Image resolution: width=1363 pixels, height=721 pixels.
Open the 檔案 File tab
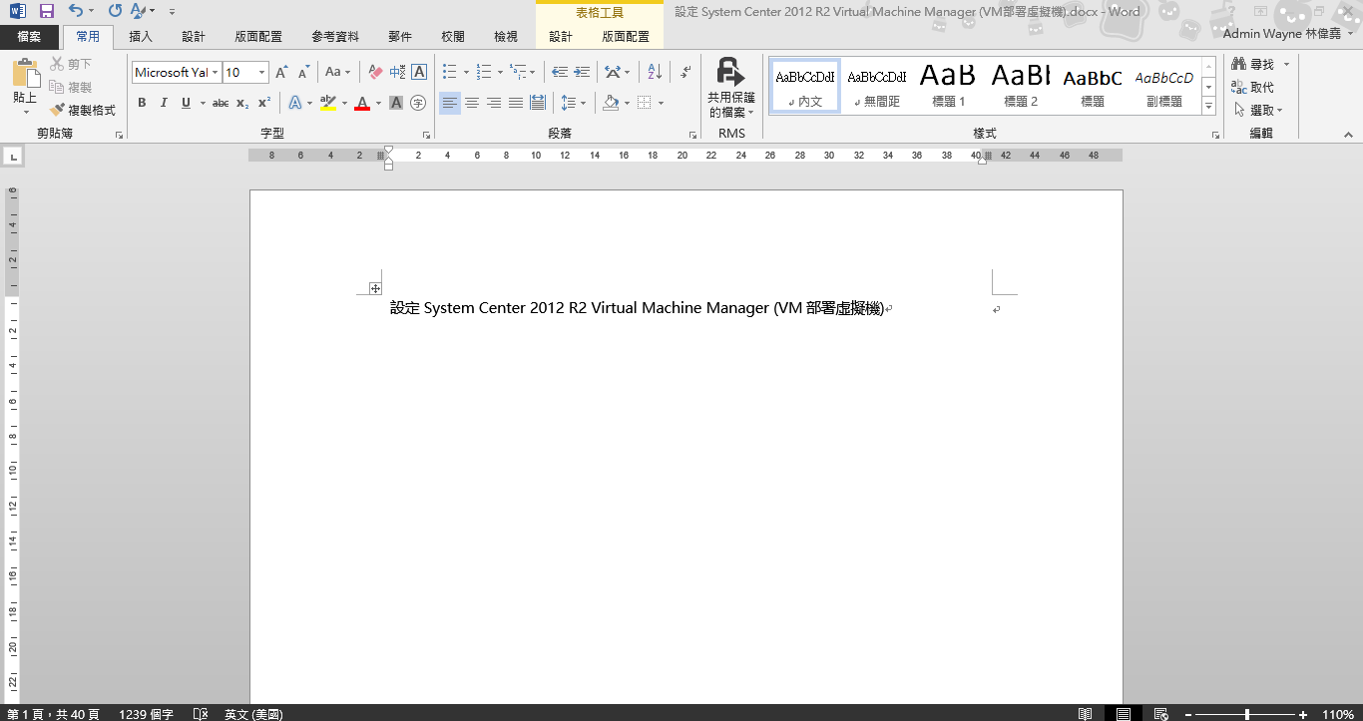(x=29, y=37)
